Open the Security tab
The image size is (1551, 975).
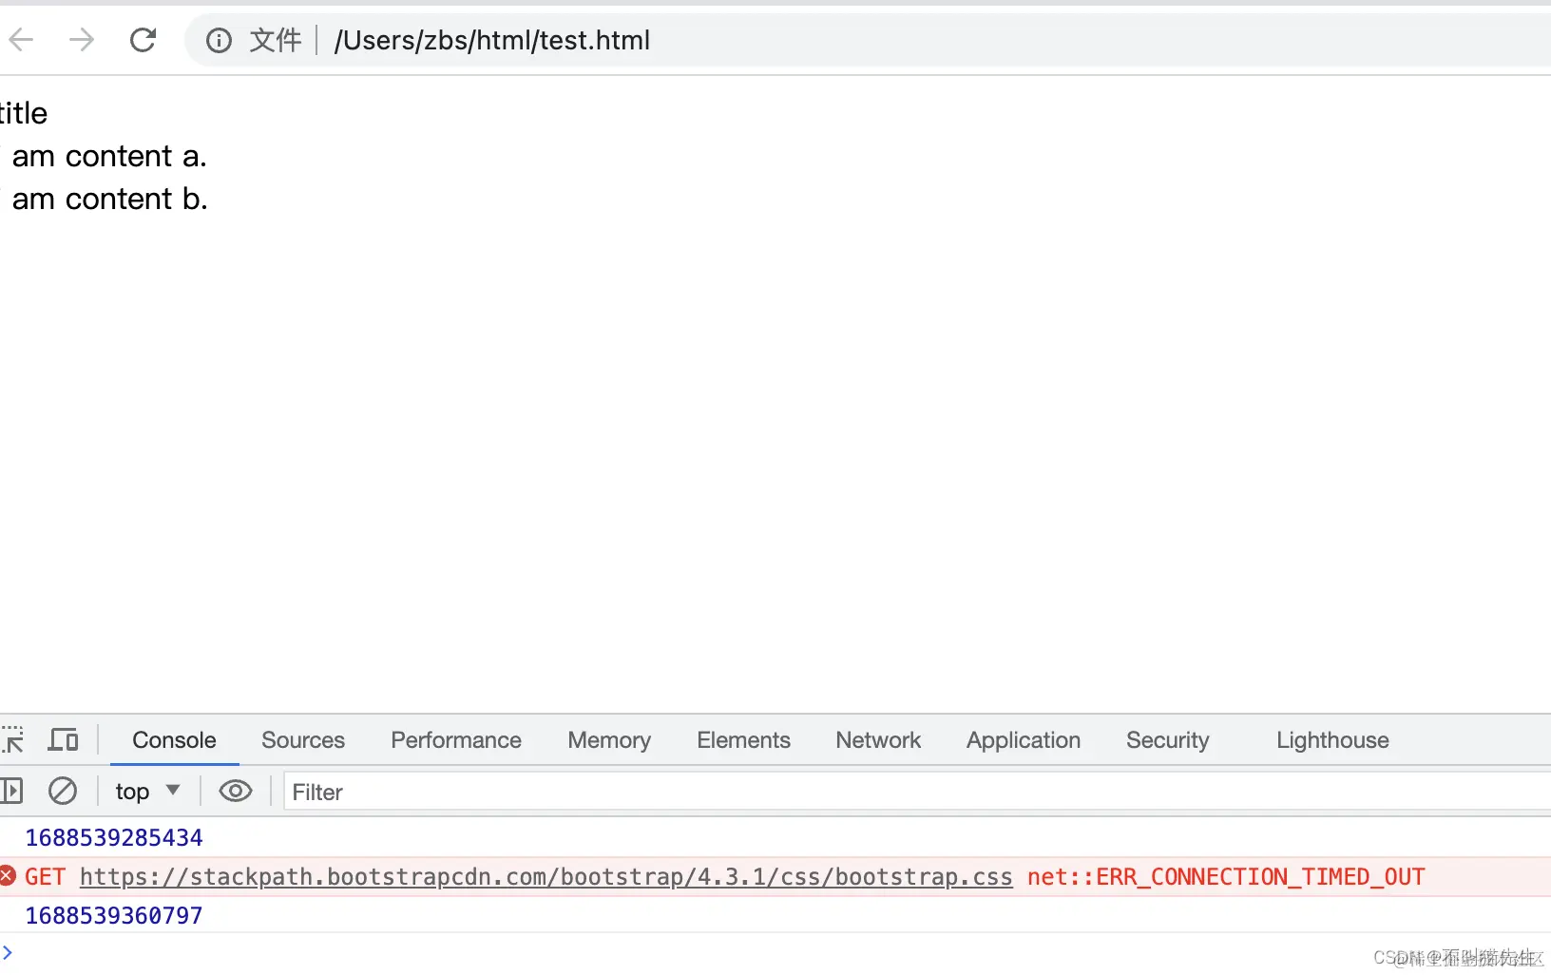pyautogui.click(x=1168, y=740)
